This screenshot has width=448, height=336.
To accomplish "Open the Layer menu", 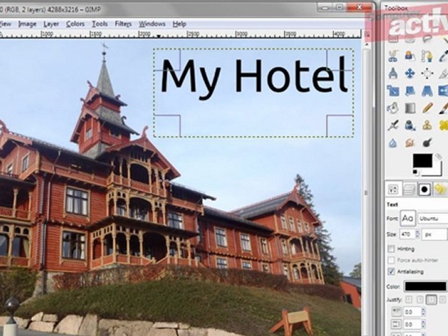I will click(x=51, y=24).
